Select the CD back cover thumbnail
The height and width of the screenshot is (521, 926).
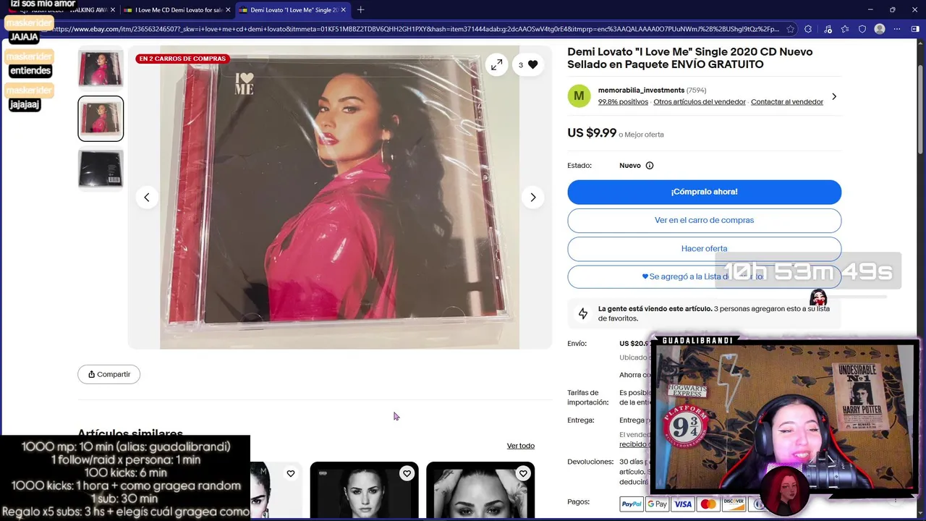coord(101,169)
